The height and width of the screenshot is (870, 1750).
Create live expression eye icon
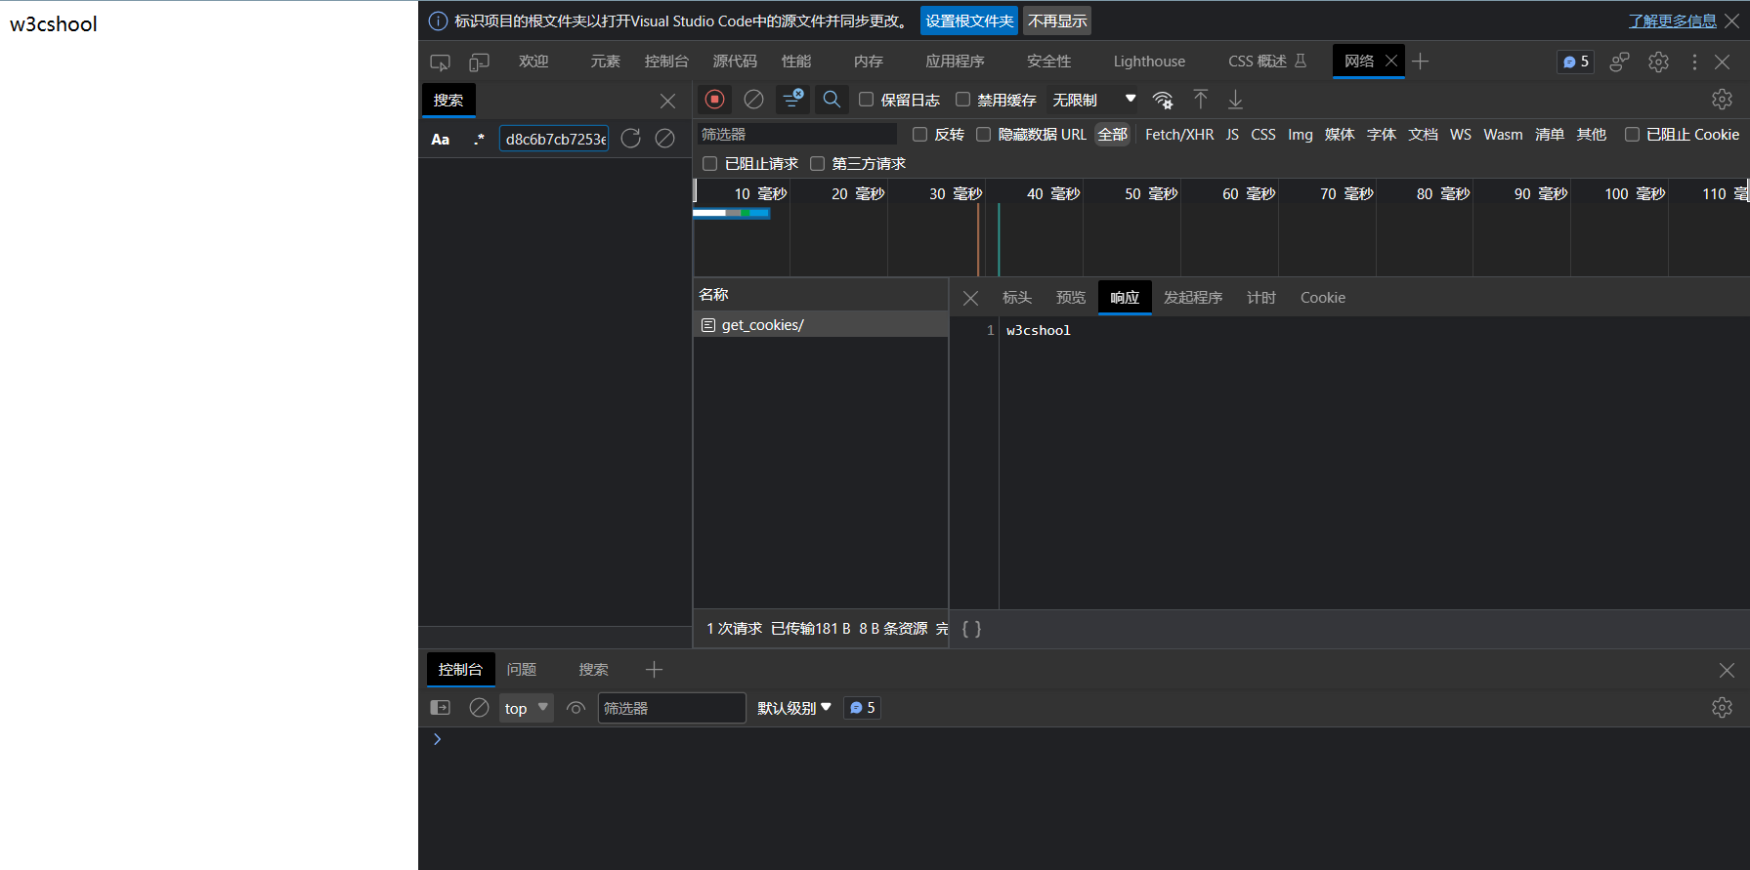click(x=576, y=708)
